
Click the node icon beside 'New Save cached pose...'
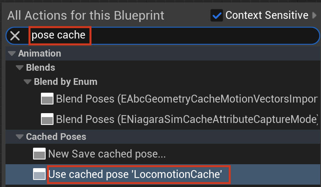click(39, 154)
